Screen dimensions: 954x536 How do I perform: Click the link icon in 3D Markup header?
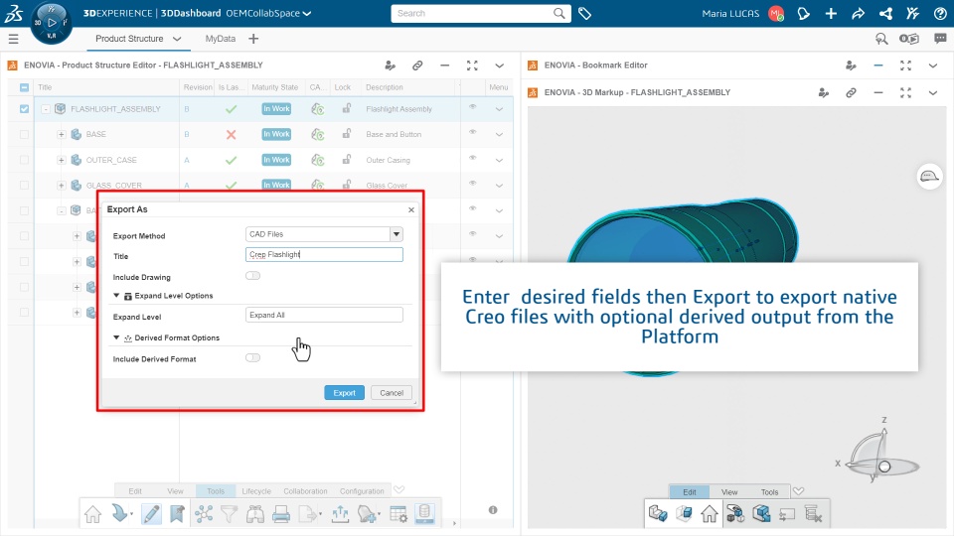[x=851, y=92]
